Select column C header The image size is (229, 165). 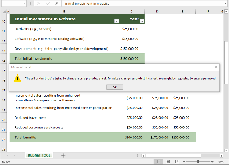coord(132,11)
